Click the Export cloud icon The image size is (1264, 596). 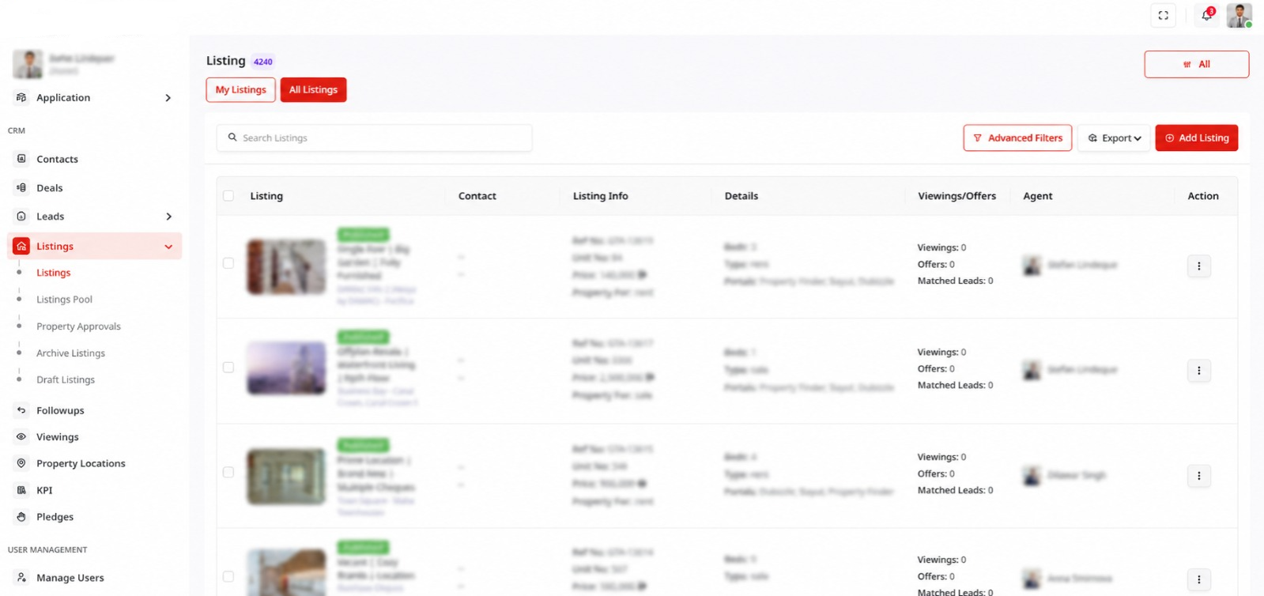coord(1092,138)
